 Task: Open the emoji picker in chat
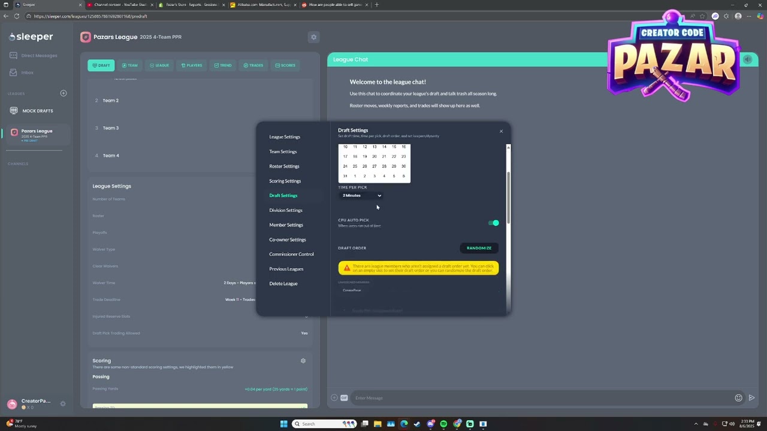click(739, 397)
